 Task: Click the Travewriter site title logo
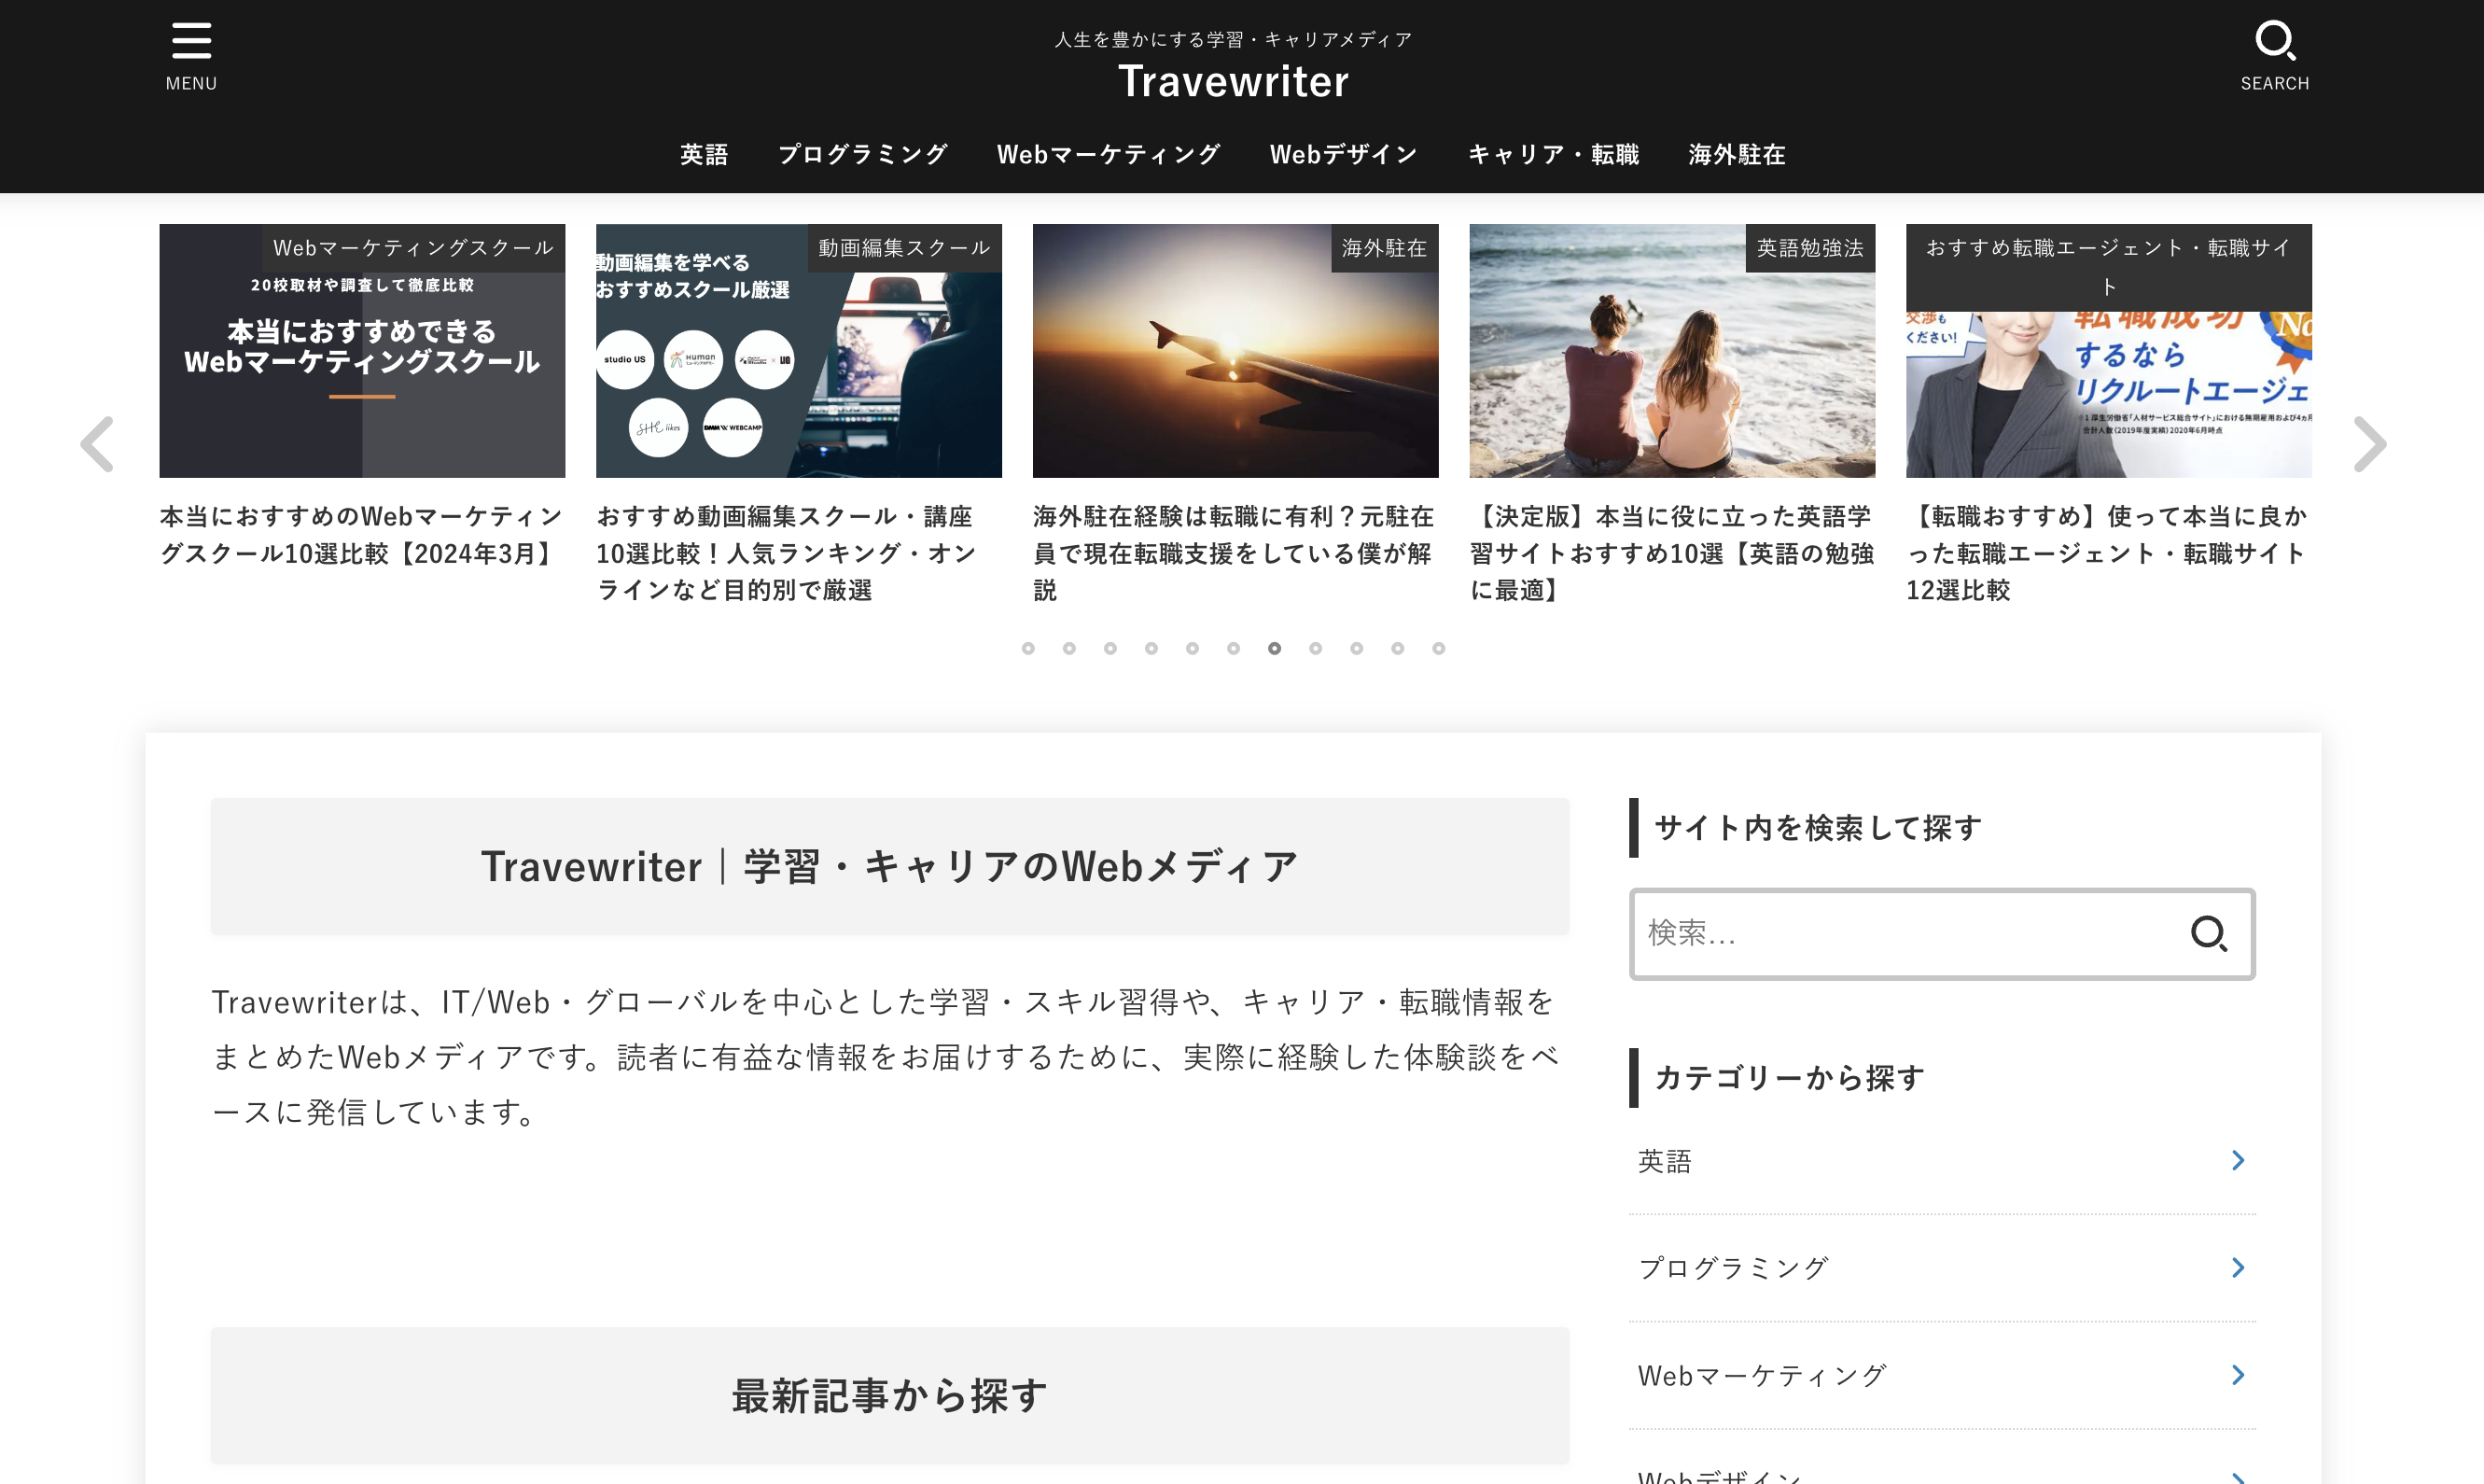pyautogui.click(x=1233, y=82)
